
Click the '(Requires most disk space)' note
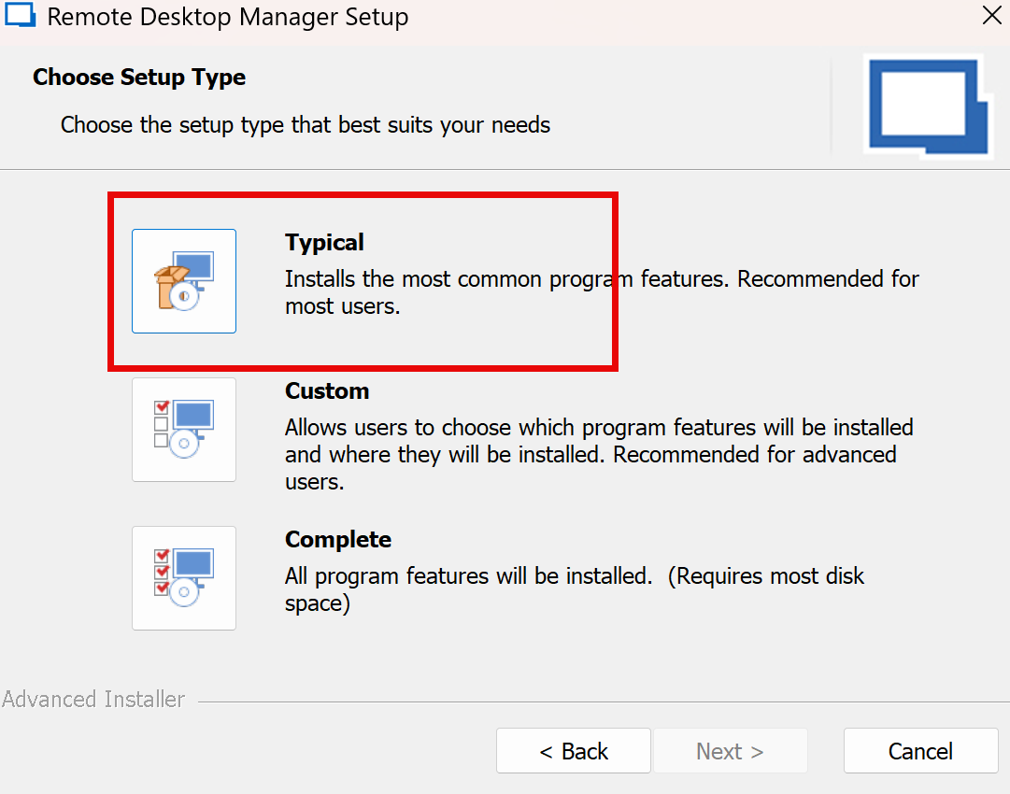point(766,577)
